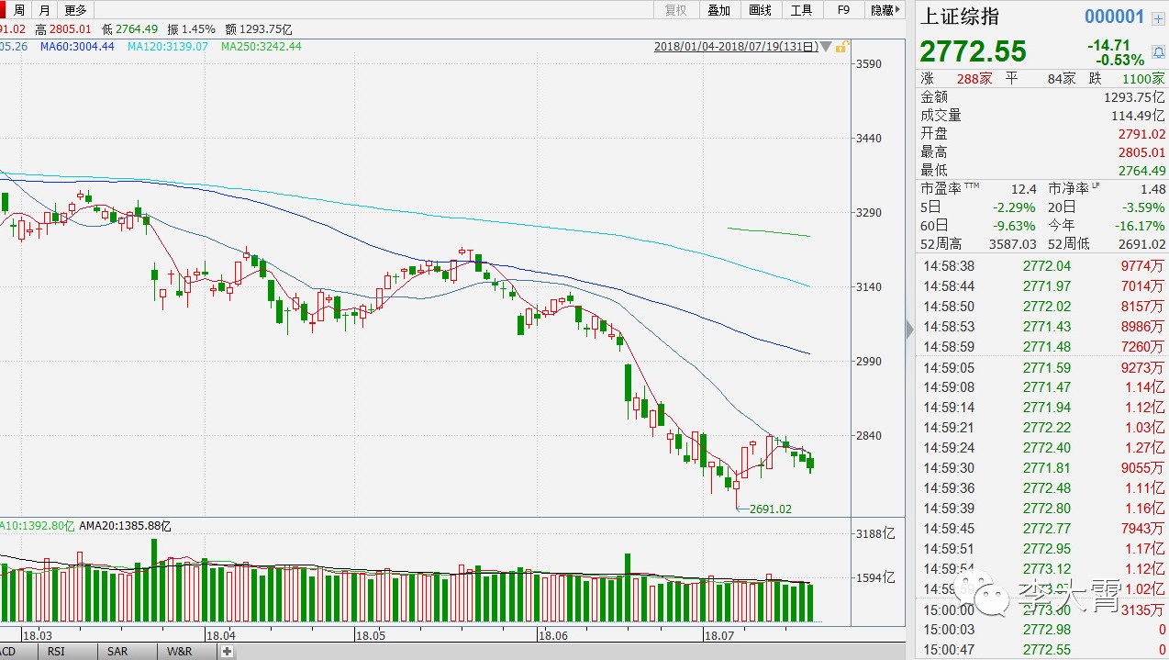Select the 14:59:30 tick row
1169x660 pixels.
[x=1043, y=468]
